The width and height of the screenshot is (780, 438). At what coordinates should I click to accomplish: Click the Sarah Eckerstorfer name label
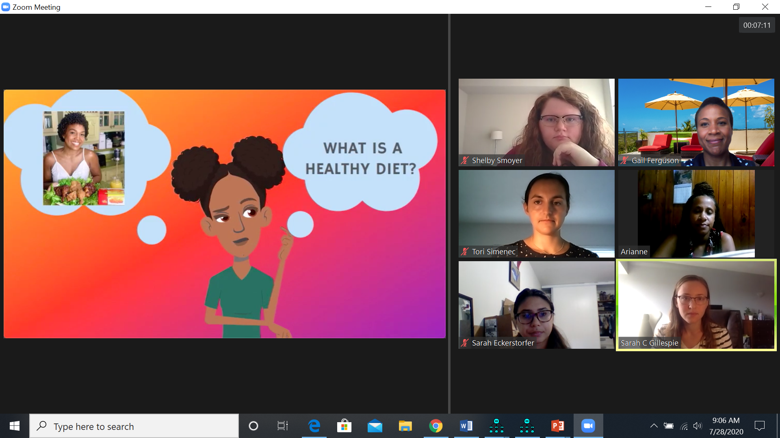point(503,343)
